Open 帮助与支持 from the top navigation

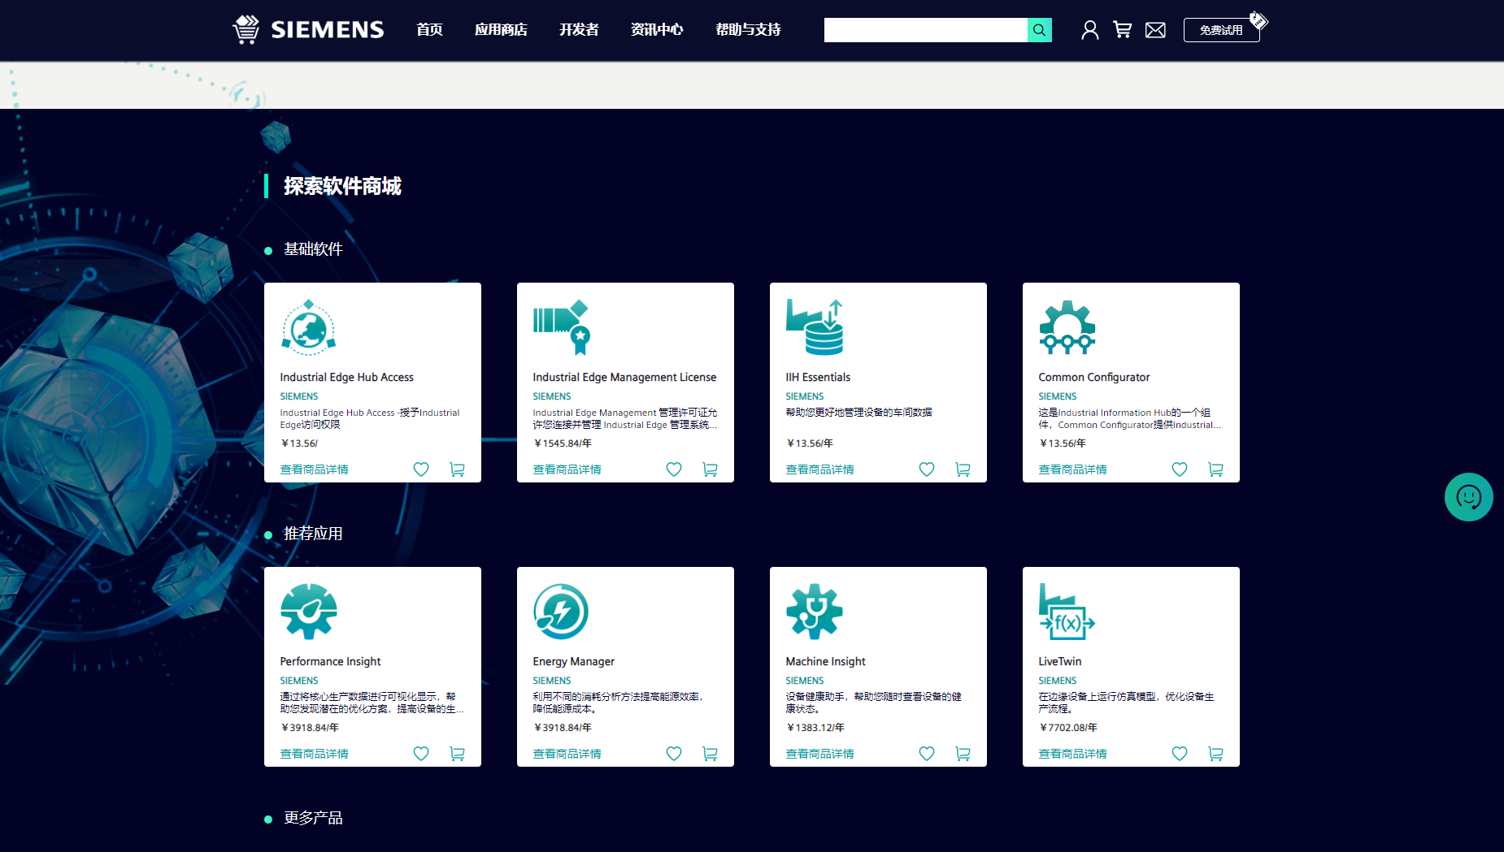[747, 29]
